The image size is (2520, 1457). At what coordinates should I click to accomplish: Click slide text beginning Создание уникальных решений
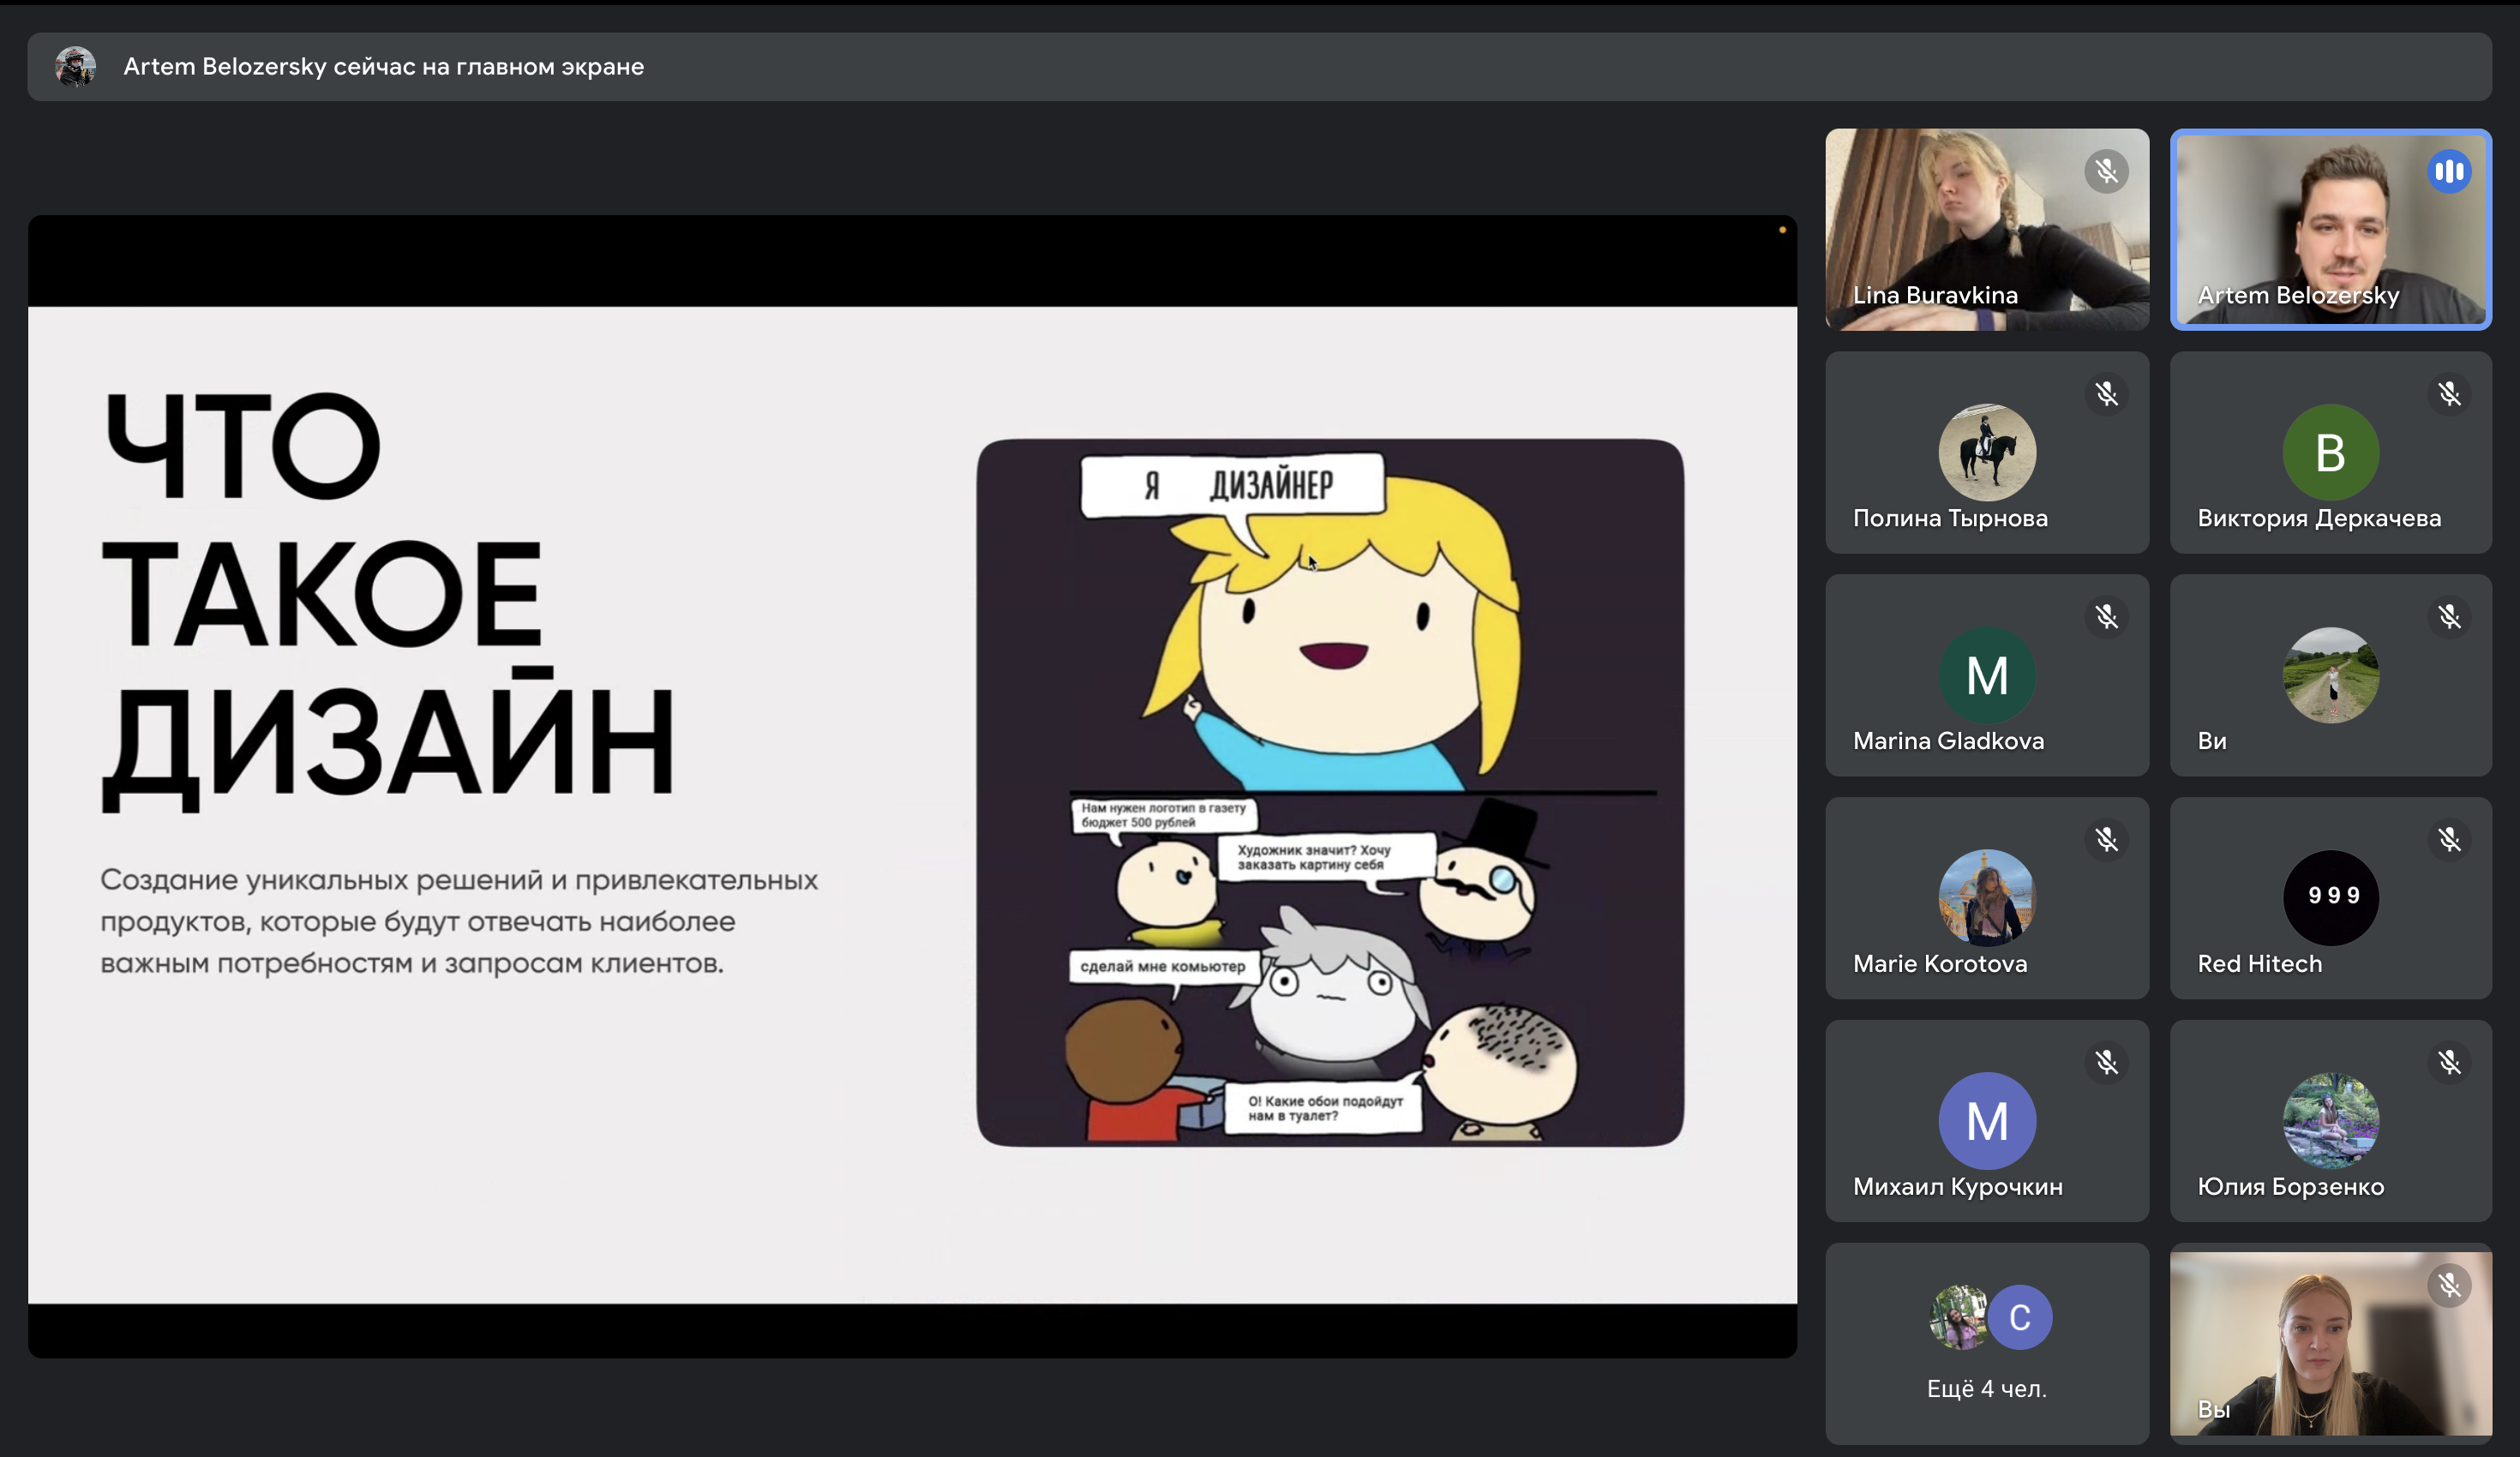(x=459, y=921)
